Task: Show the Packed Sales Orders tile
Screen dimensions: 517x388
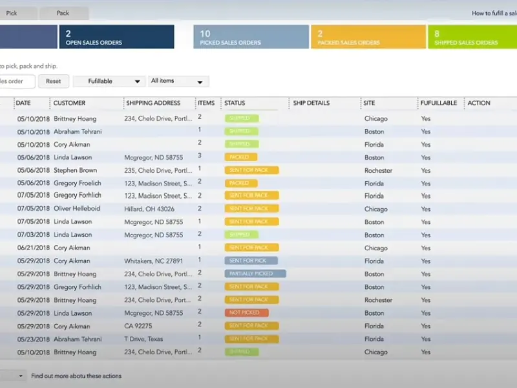Action: click(x=368, y=37)
